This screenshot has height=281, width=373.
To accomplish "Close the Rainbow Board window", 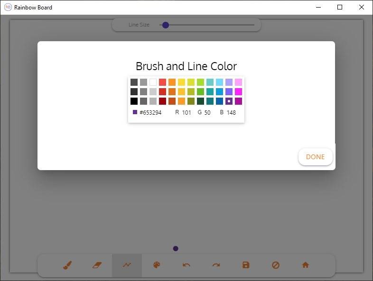I will (361, 8).
